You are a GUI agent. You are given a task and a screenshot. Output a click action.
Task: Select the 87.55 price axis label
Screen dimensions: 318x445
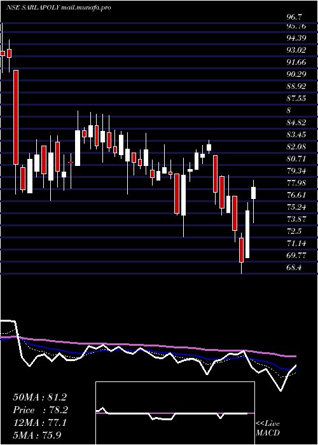tap(296, 99)
